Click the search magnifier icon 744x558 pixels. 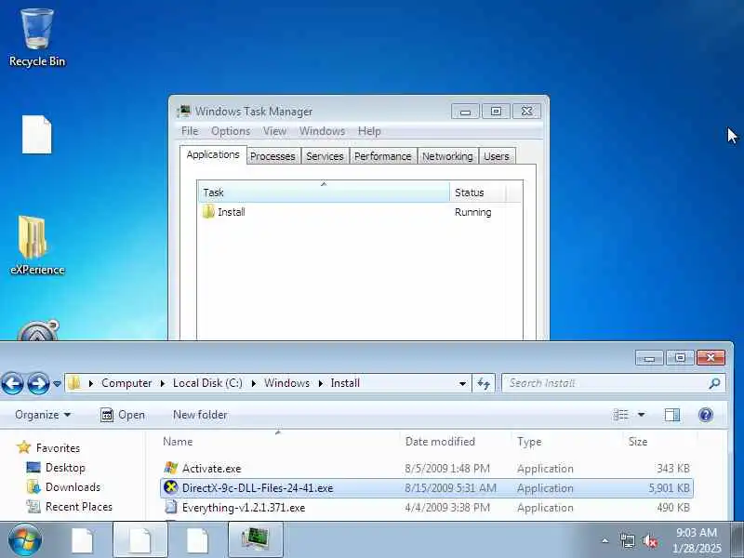coord(714,383)
